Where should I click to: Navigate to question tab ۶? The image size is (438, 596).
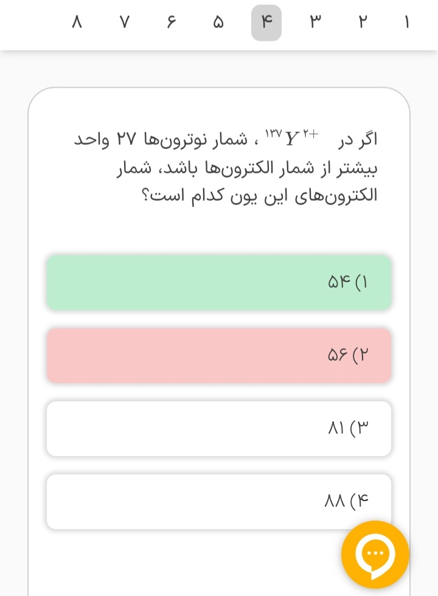click(x=170, y=23)
